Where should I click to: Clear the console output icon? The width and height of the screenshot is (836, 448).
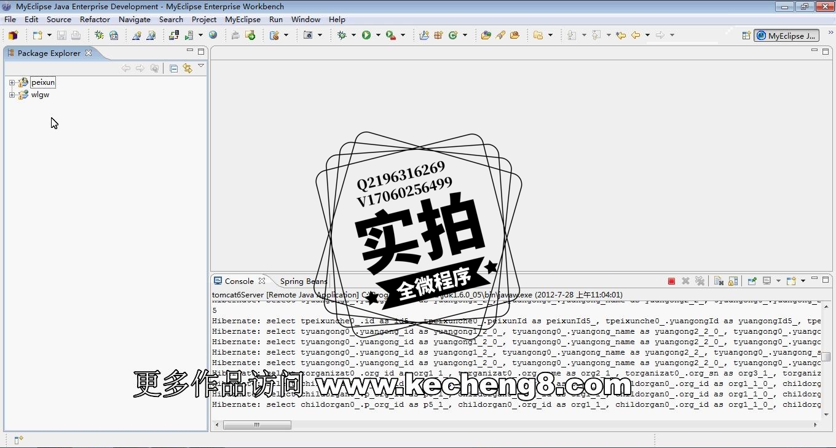[719, 281]
